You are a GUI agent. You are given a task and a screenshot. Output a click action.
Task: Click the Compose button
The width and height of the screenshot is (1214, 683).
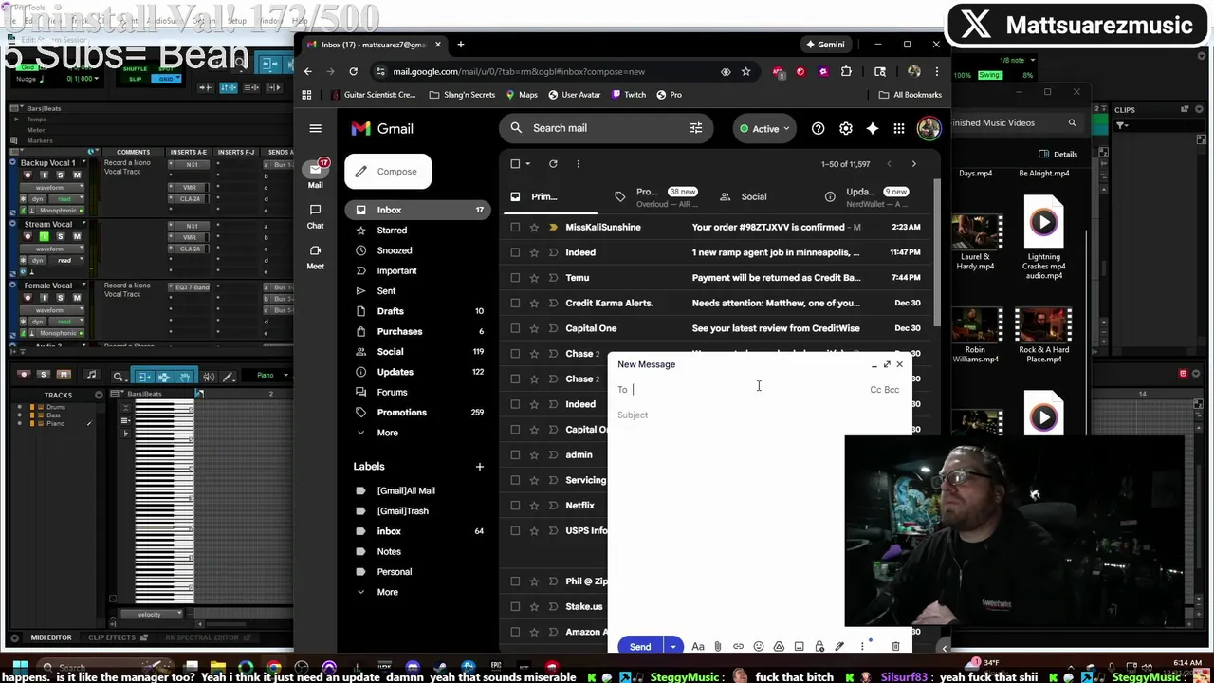tap(388, 172)
